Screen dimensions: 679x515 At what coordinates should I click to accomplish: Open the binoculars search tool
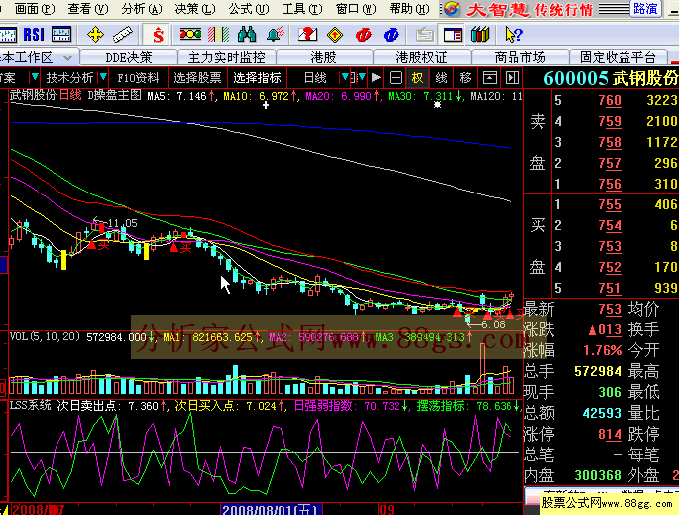click(x=247, y=35)
